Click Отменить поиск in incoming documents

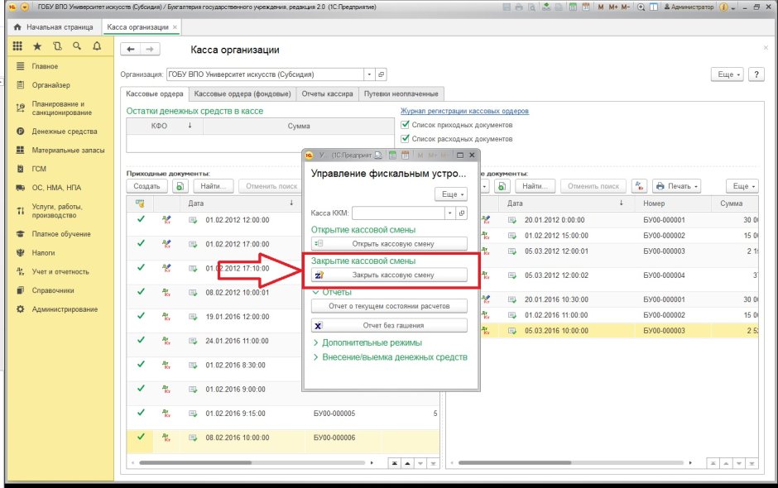(x=271, y=186)
